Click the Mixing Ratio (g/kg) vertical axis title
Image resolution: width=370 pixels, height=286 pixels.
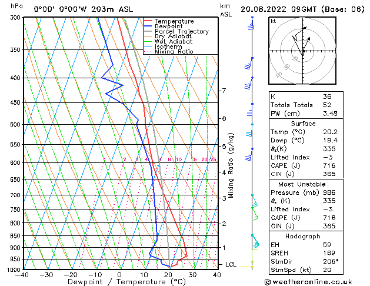point(231,165)
